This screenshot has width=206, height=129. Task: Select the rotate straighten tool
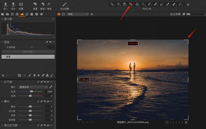click(137, 4)
